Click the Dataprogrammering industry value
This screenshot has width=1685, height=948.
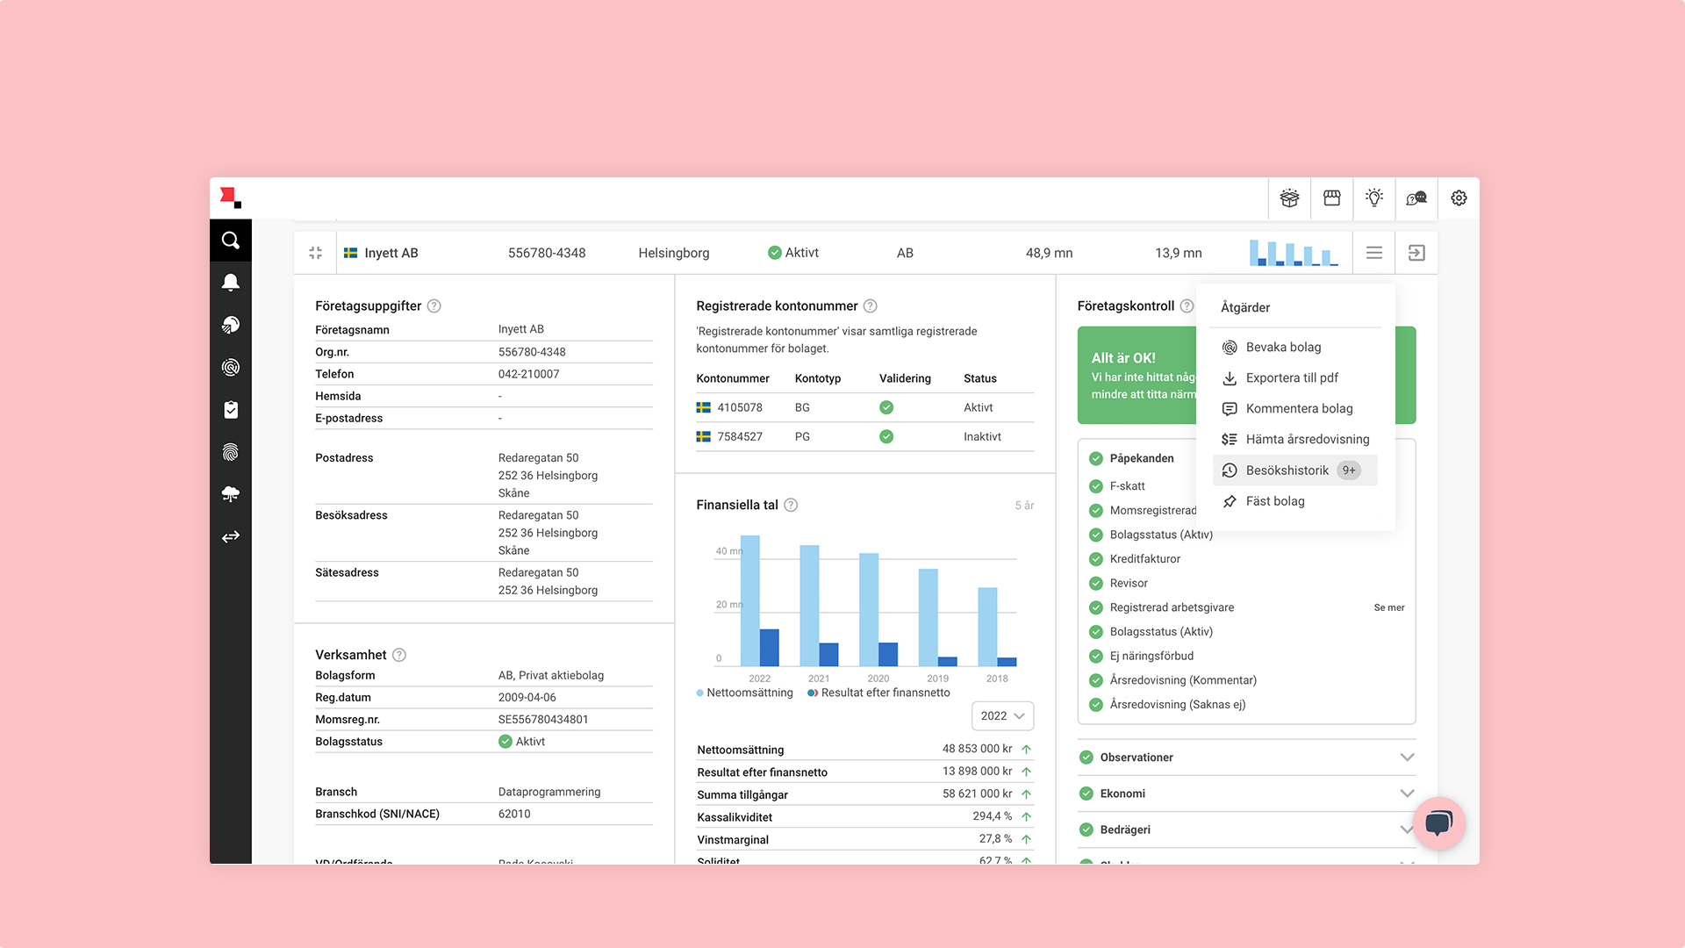tap(549, 792)
